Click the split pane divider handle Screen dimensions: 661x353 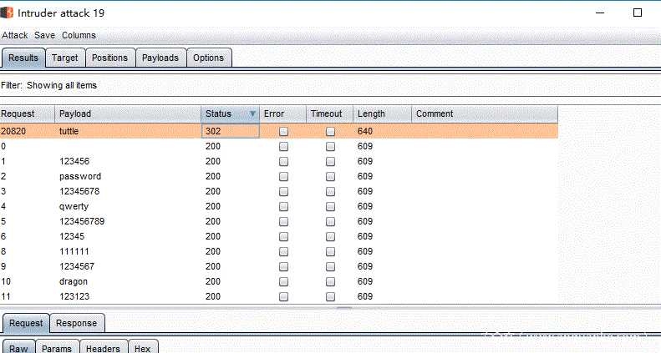[343, 309]
